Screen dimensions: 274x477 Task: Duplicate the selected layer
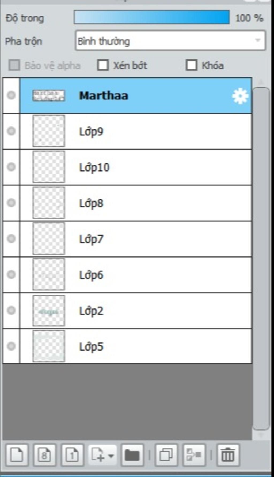(x=166, y=455)
